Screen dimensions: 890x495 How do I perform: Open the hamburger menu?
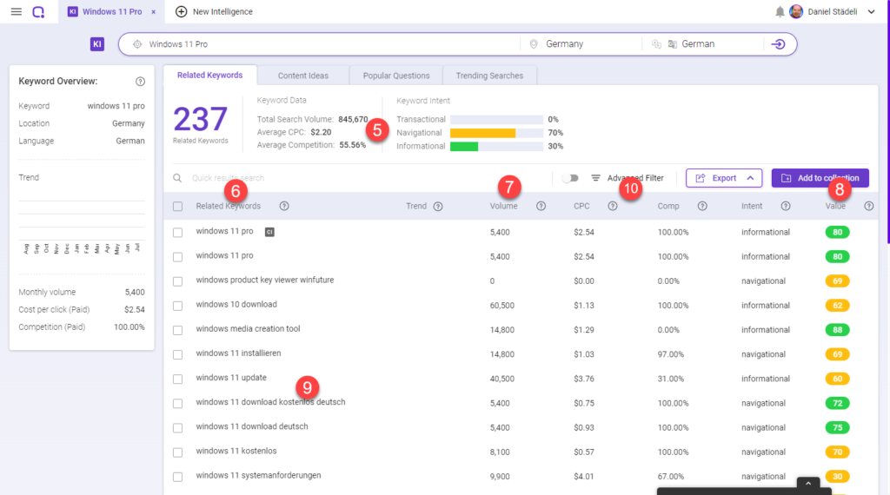16,11
